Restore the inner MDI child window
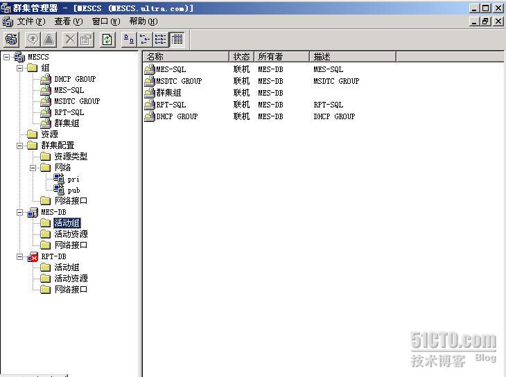The width and height of the screenshot is (506, 377). 486,21
